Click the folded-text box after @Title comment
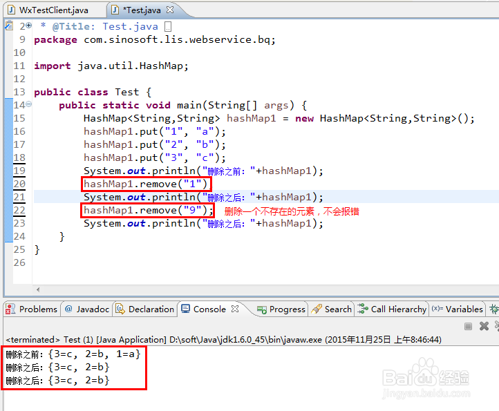This screenshot has width=499, height=411. [x=168, y=27]
